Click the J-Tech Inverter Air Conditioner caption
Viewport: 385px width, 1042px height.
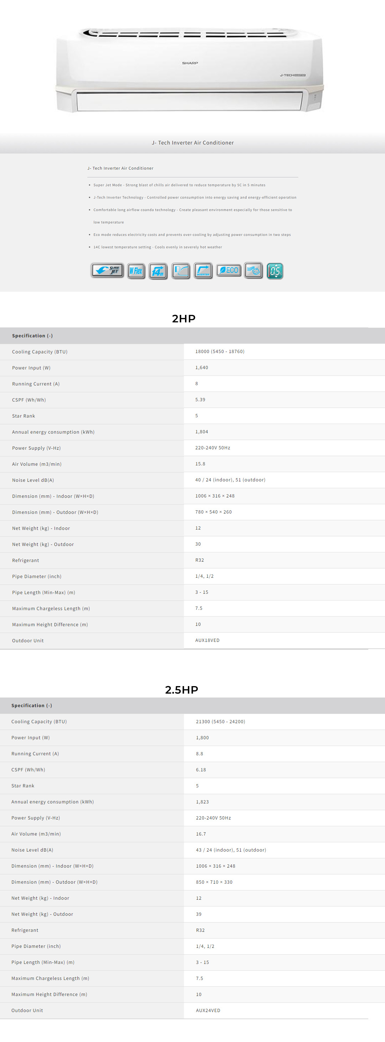click(x=192, y=143)
